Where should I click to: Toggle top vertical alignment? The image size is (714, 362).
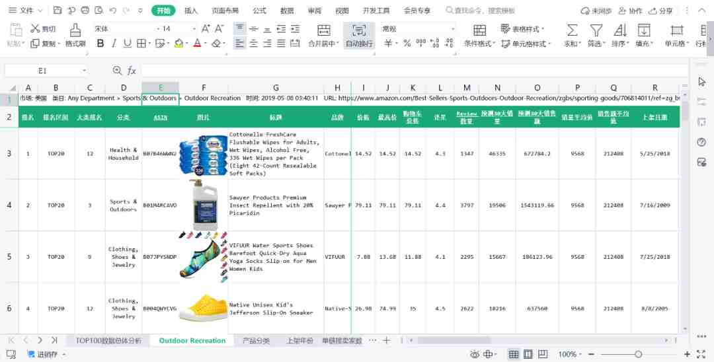[x=239, y=28]
